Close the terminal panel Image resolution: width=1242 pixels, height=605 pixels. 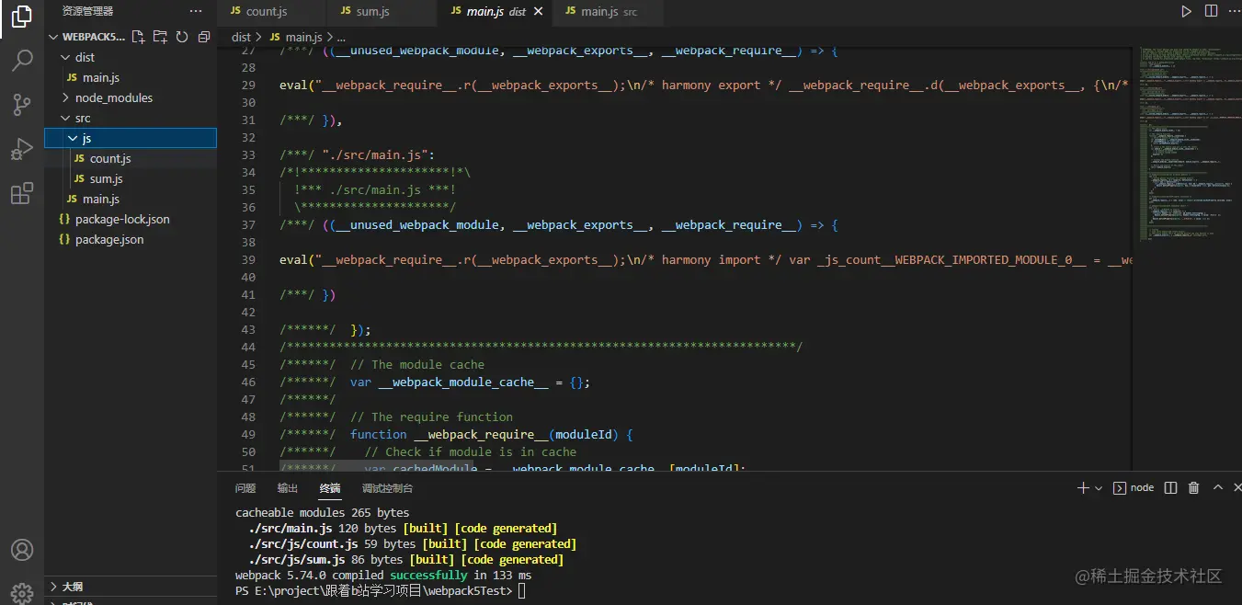point(1236,488)
